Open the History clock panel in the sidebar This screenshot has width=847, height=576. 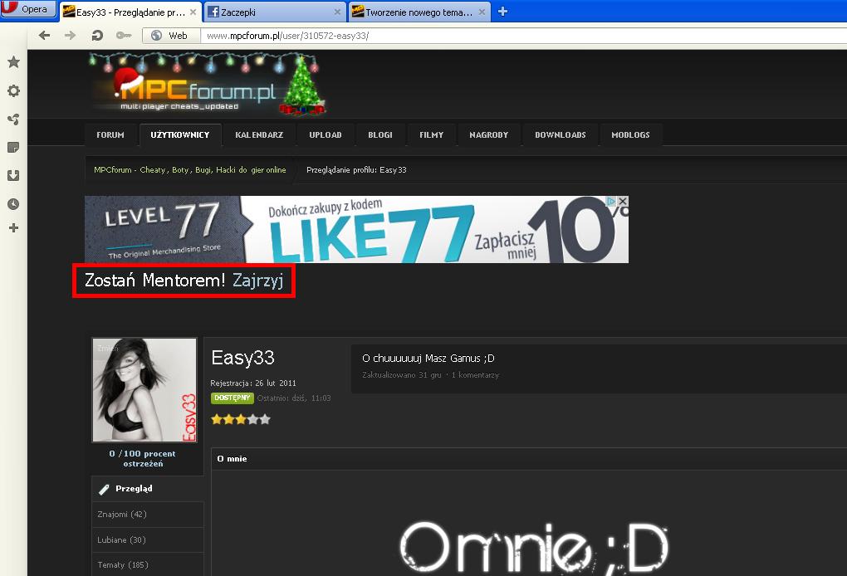click(x=13, y=204)
